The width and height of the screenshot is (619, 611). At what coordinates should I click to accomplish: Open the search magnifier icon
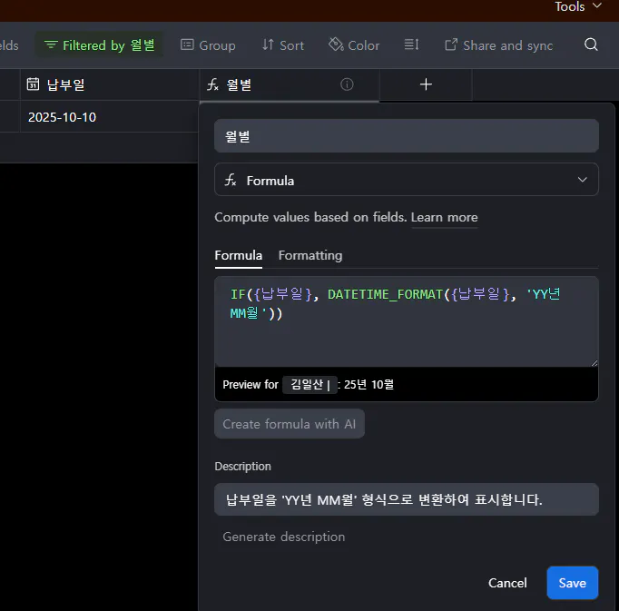tap(591, 44)
